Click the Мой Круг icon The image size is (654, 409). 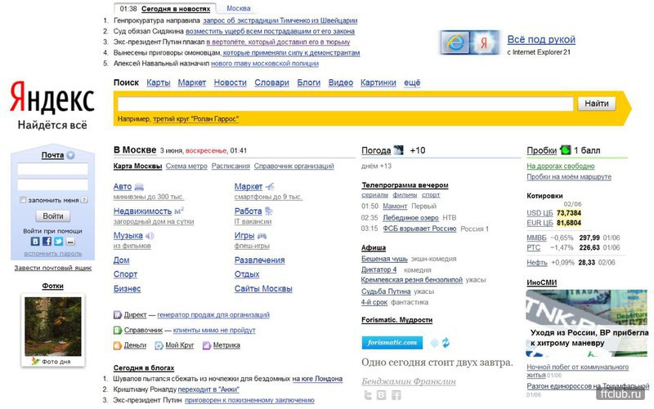click(x=159, y=345)
